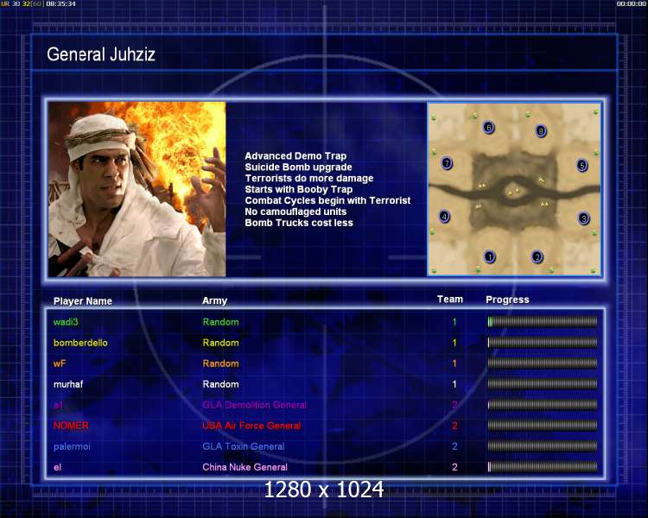648x518 pixels.
Task: Click "USA Air Force General" army entry
Action: pos(251,426)
